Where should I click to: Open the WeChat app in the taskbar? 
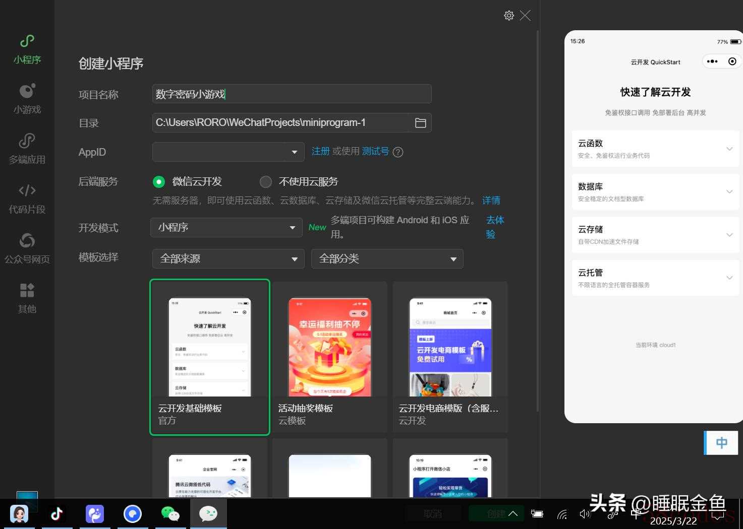pos(170,513)
